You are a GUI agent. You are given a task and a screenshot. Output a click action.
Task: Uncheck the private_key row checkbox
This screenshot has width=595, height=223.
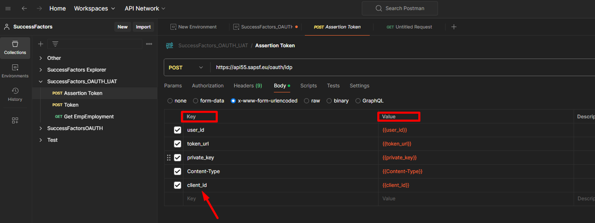pos(178,157)
